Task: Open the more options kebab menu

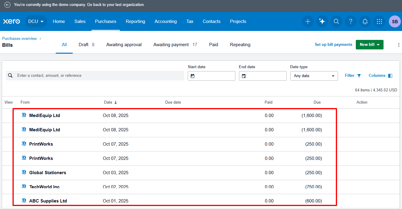Action: [399, 45]
